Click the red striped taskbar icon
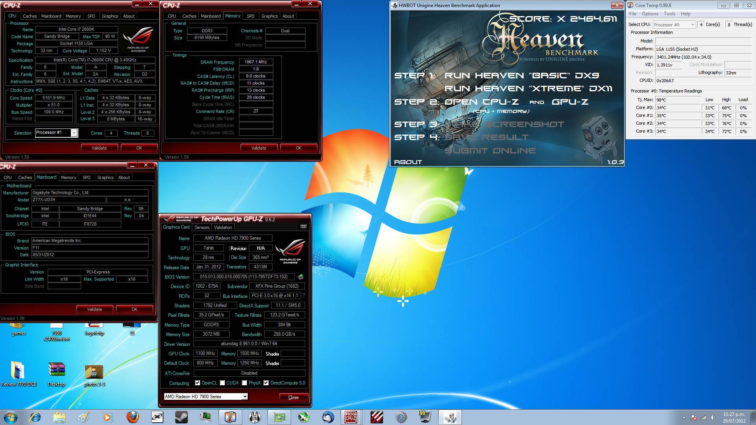 click(x=377, y=417)
